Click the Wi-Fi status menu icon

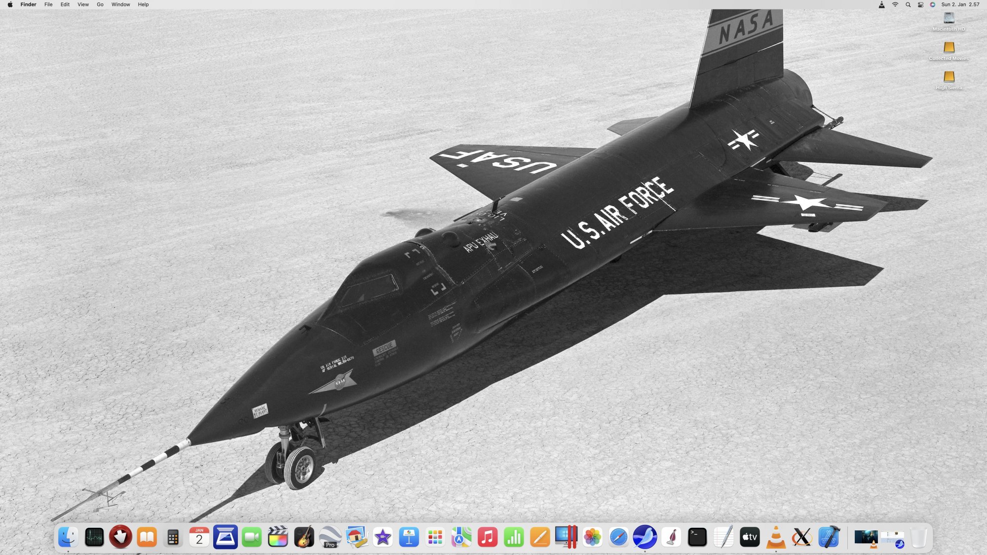pyautogui.click(x=895, y=4)
